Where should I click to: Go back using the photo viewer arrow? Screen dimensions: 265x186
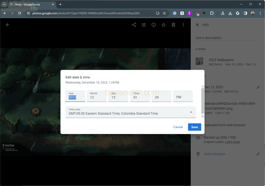point(8,25)
